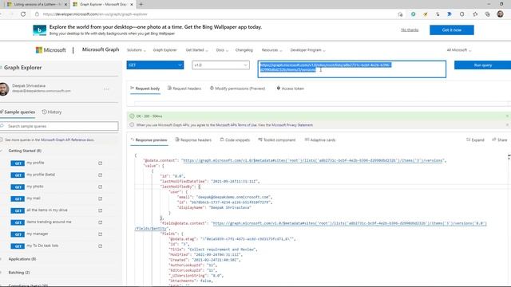Viewport: 511px width, 287px height.
Task: Select the my mail sample query
Action: coord(34,199)
